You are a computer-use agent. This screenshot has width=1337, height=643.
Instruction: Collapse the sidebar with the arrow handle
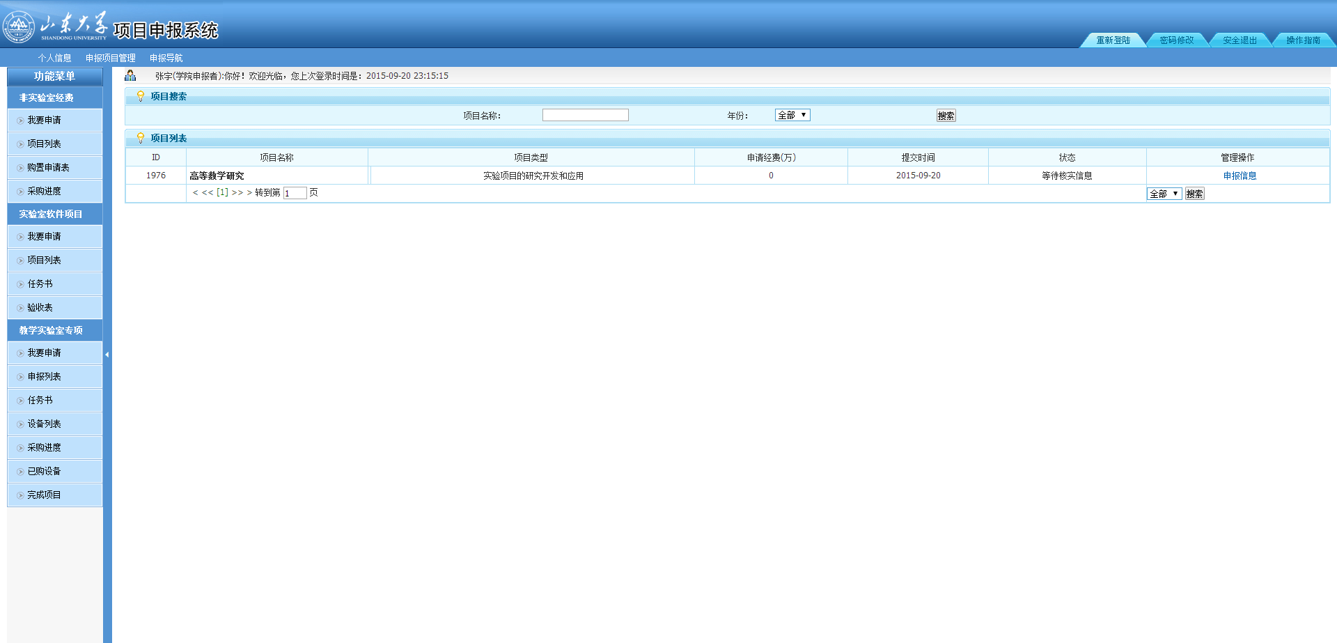point(107,355)
